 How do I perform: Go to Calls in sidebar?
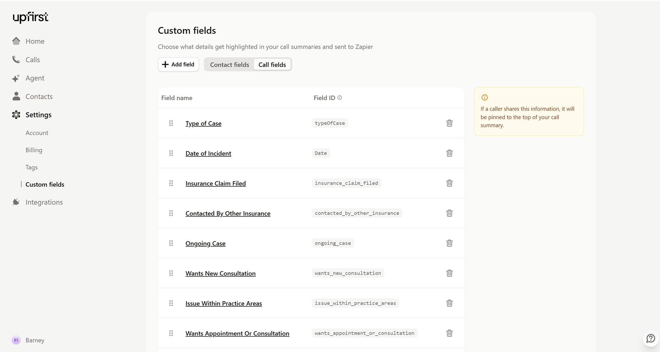tap(32, 60)
